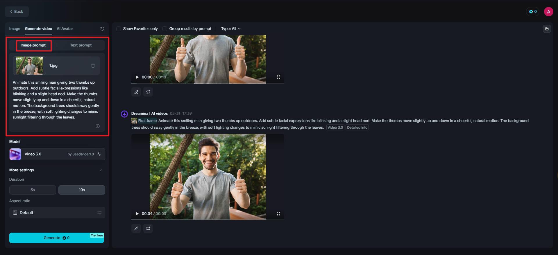
Task: Delete the uploaded 1.jpg image
Action: (93, 66)
